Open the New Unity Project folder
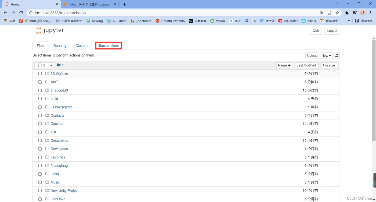Image resolution: width=376 pixels, height=202 pixels. [64, 190]
